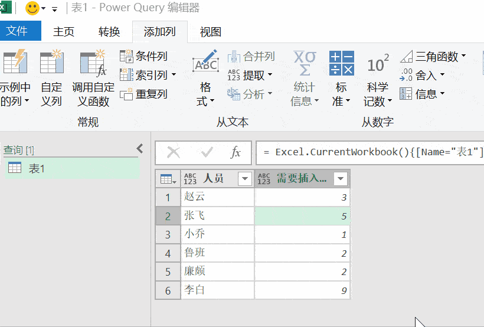This screenshot has height=327, width=484.
Task: Click the cell containing 张飞
Action: 217,216
